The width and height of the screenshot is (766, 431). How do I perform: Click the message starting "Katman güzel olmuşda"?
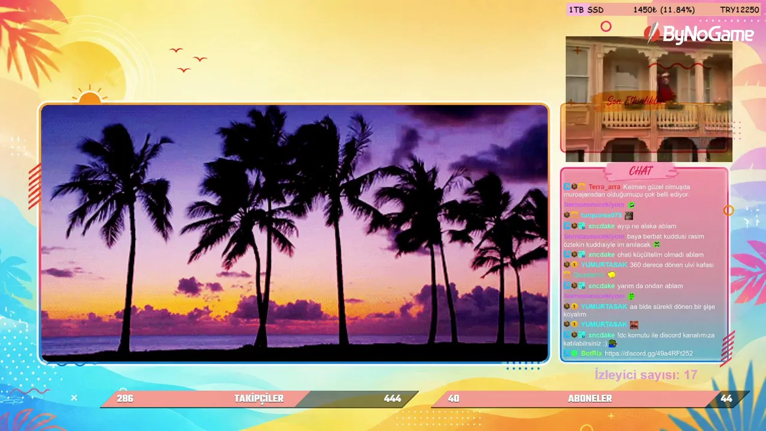[627, 191]
